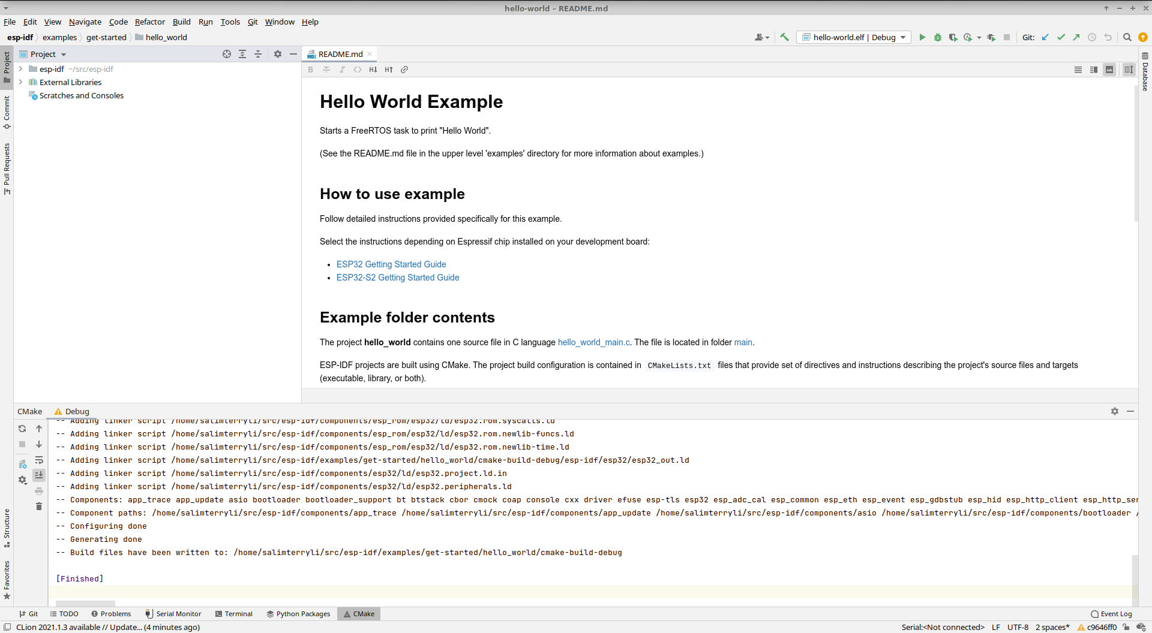Decrease header level in markdown toolbar
The width and height of the screenshot is (1152, 633).
click(x=373, y=70)
